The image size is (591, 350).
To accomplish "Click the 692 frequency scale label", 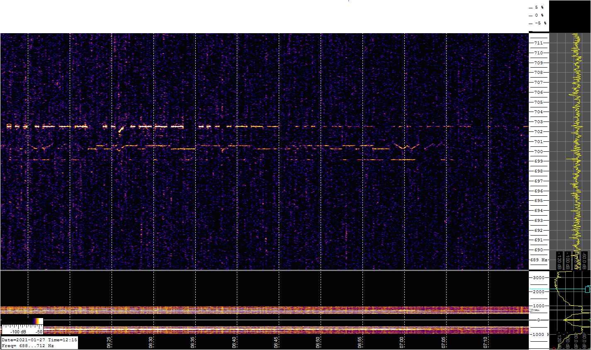I will tap(539, 231).
